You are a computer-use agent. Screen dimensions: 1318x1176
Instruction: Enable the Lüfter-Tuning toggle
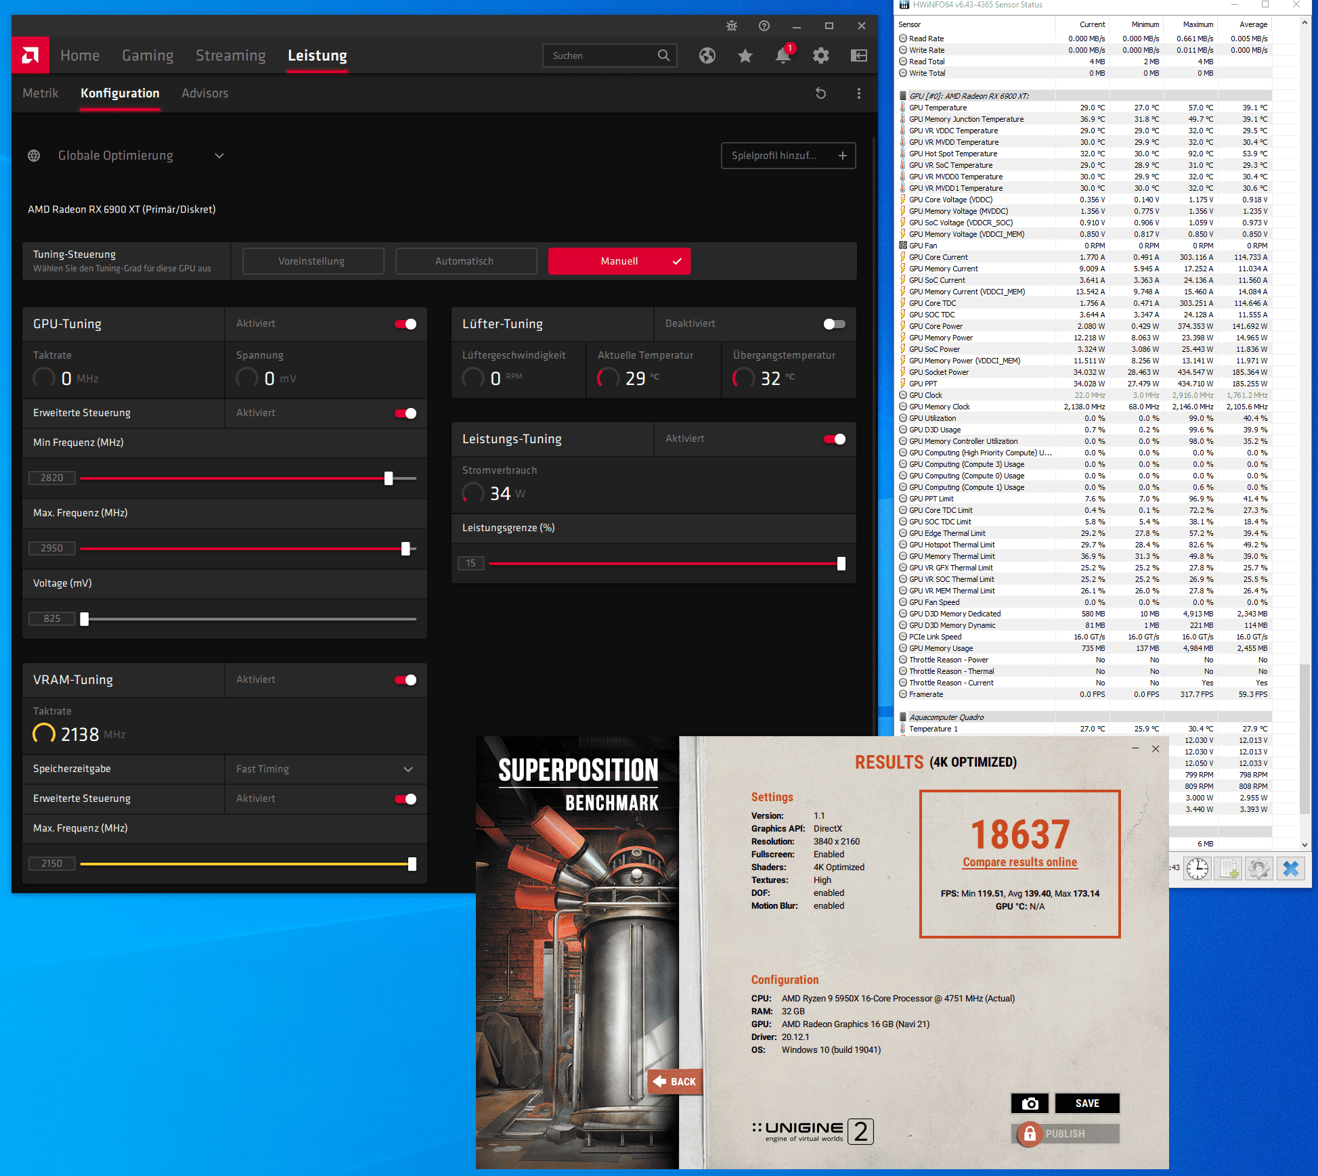[834, 324]
